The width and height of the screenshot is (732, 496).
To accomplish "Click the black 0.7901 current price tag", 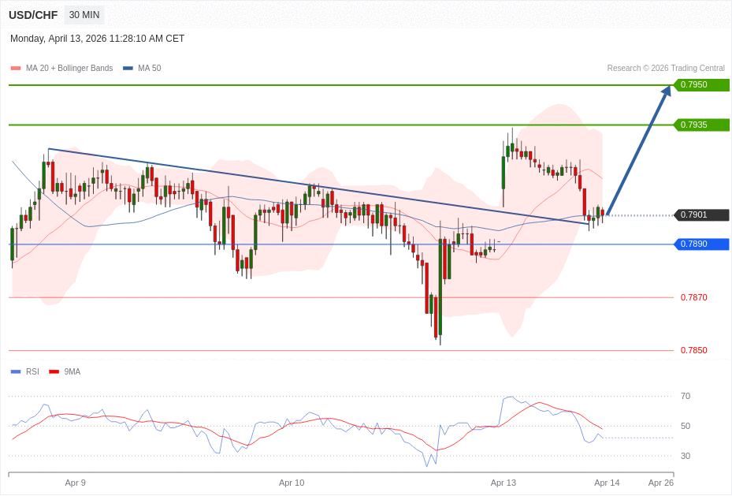I will [x=701, y=215].
